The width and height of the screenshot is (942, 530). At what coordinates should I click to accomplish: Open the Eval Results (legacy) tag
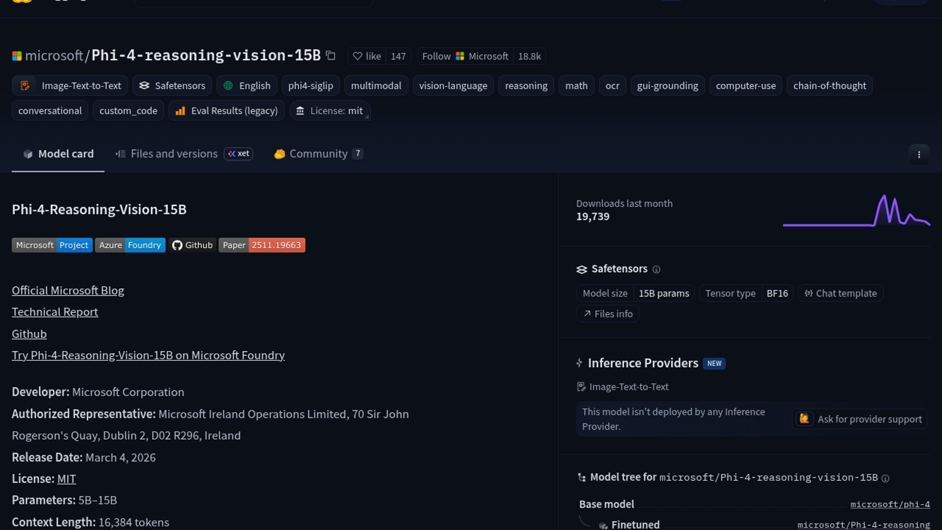[x=227, y=111]
